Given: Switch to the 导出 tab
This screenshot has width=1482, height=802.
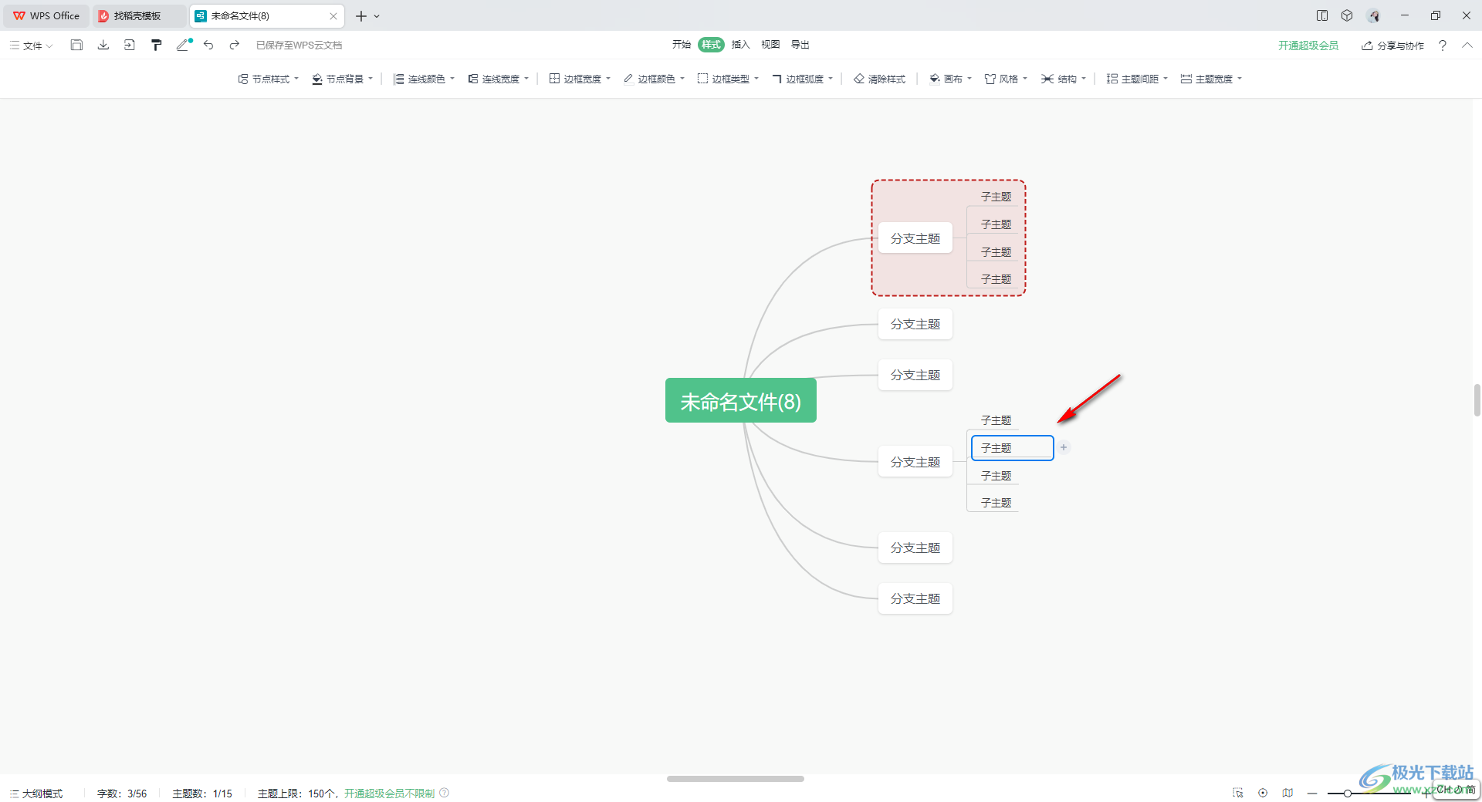Looking at the screenshot, I should [x=800, y=45].
